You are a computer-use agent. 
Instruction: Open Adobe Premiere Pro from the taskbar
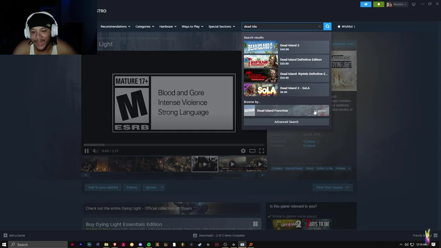81,245
